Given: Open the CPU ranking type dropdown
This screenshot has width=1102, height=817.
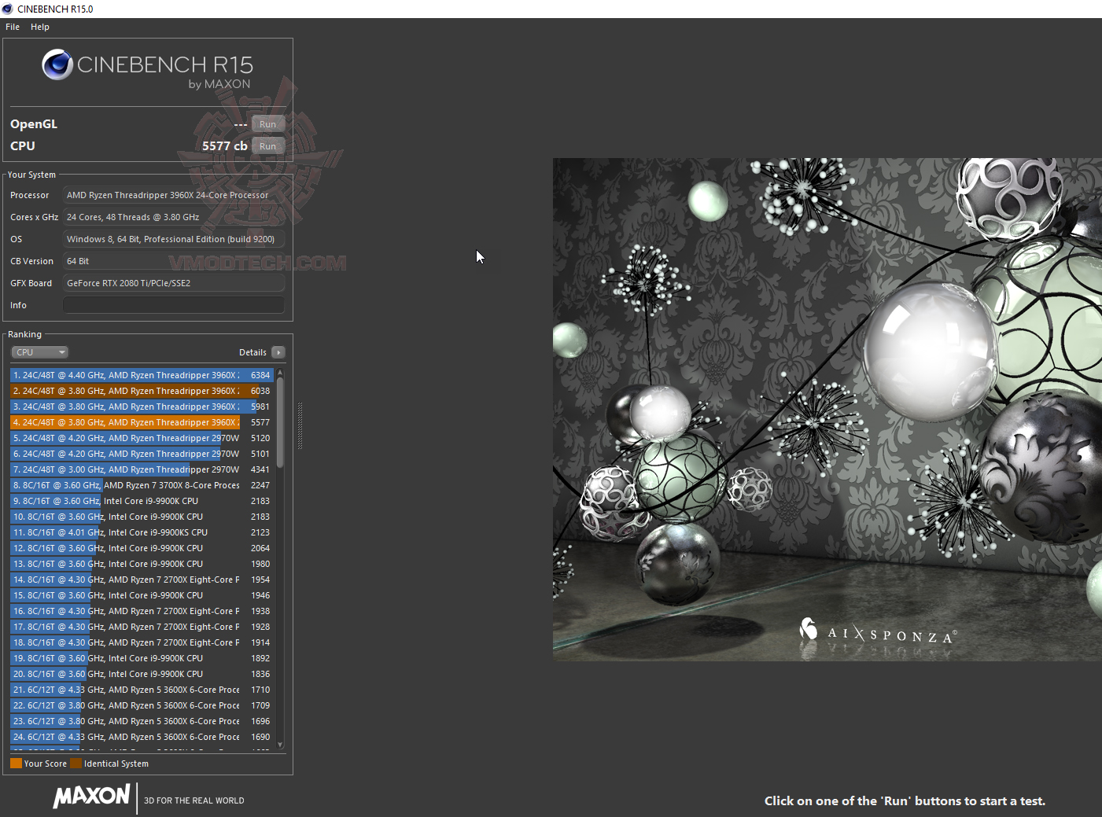Looking at the screenshot, I should [x=40, y=352].
